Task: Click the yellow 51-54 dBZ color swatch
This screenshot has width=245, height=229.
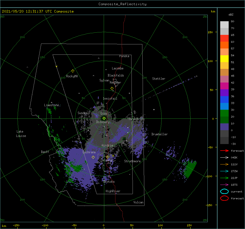Action: click(224, 59)
